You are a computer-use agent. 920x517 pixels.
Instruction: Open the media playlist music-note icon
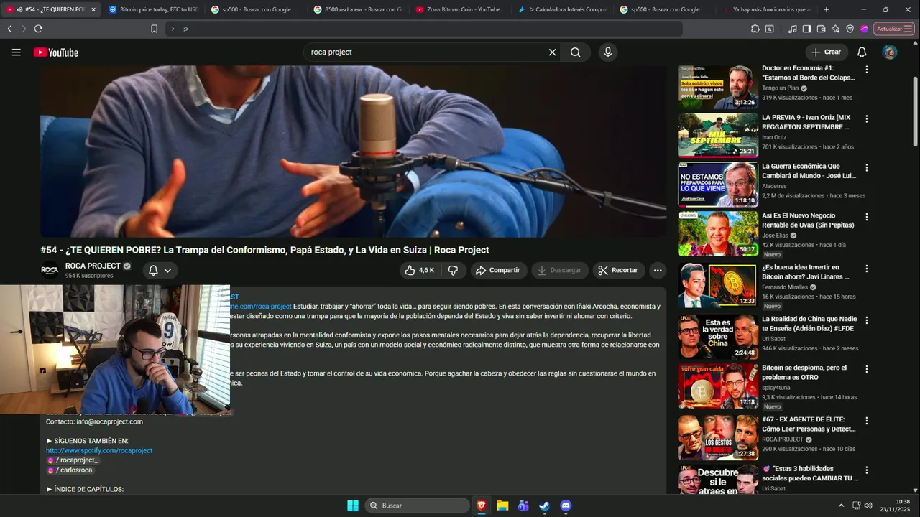click(x=792, y=29)
